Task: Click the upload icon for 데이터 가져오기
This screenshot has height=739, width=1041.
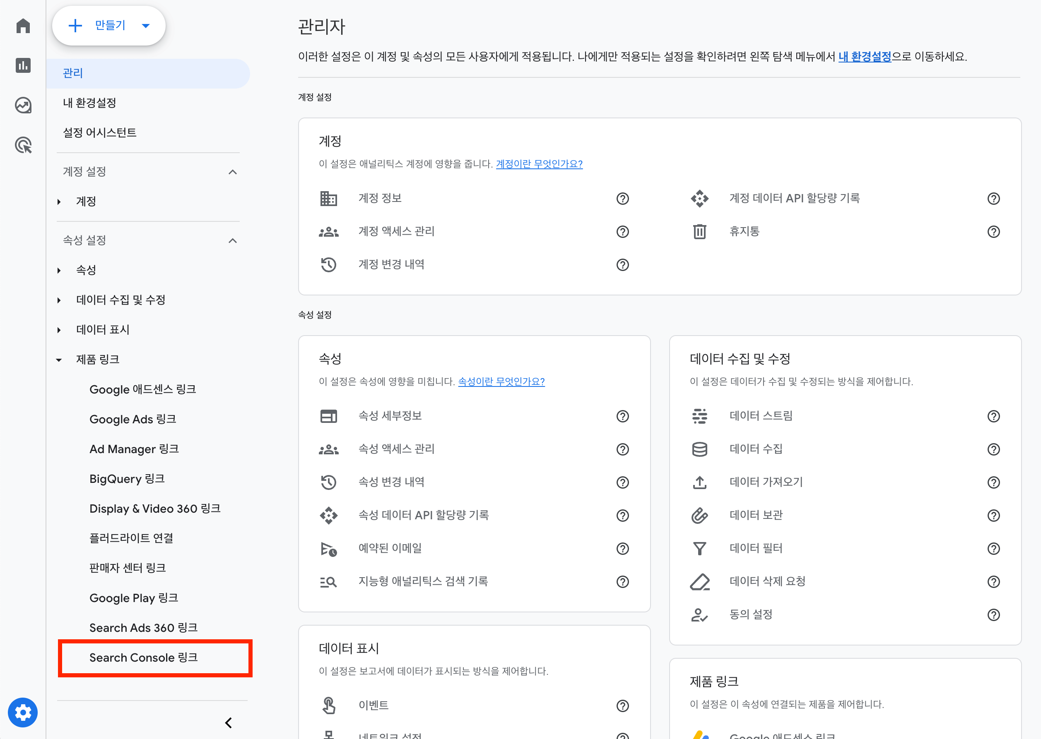Action: pyautogui.click(x=699, y=482)
